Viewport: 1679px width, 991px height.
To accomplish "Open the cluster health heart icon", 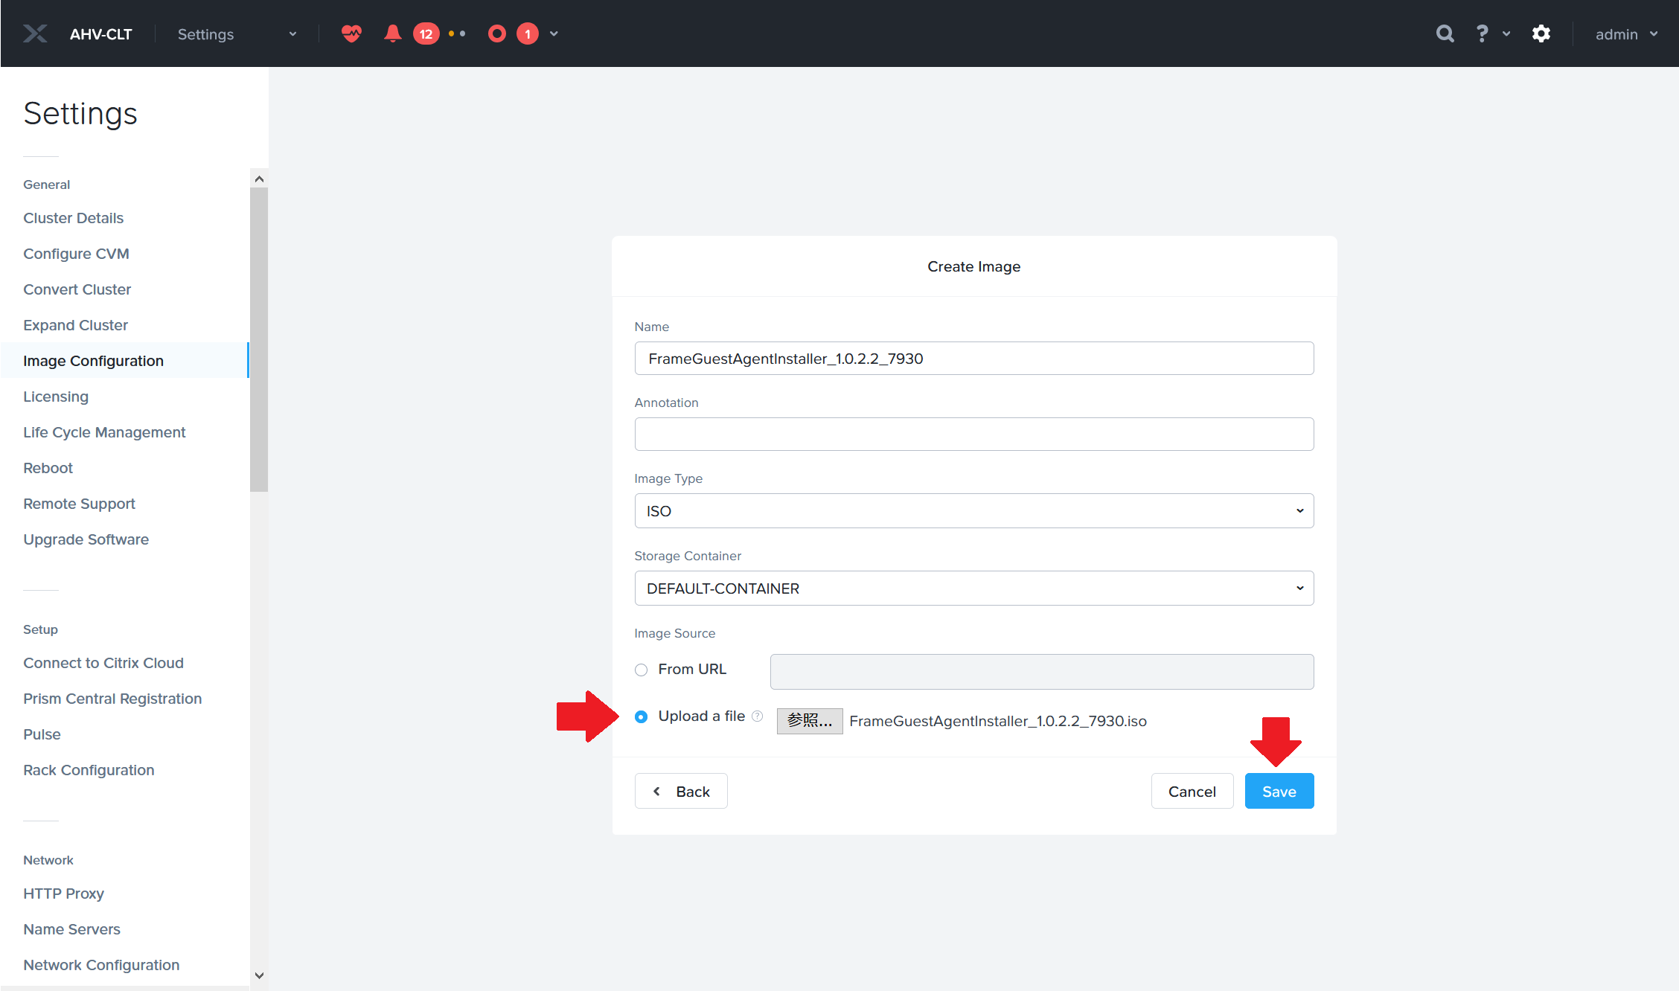I will [351, 33].
